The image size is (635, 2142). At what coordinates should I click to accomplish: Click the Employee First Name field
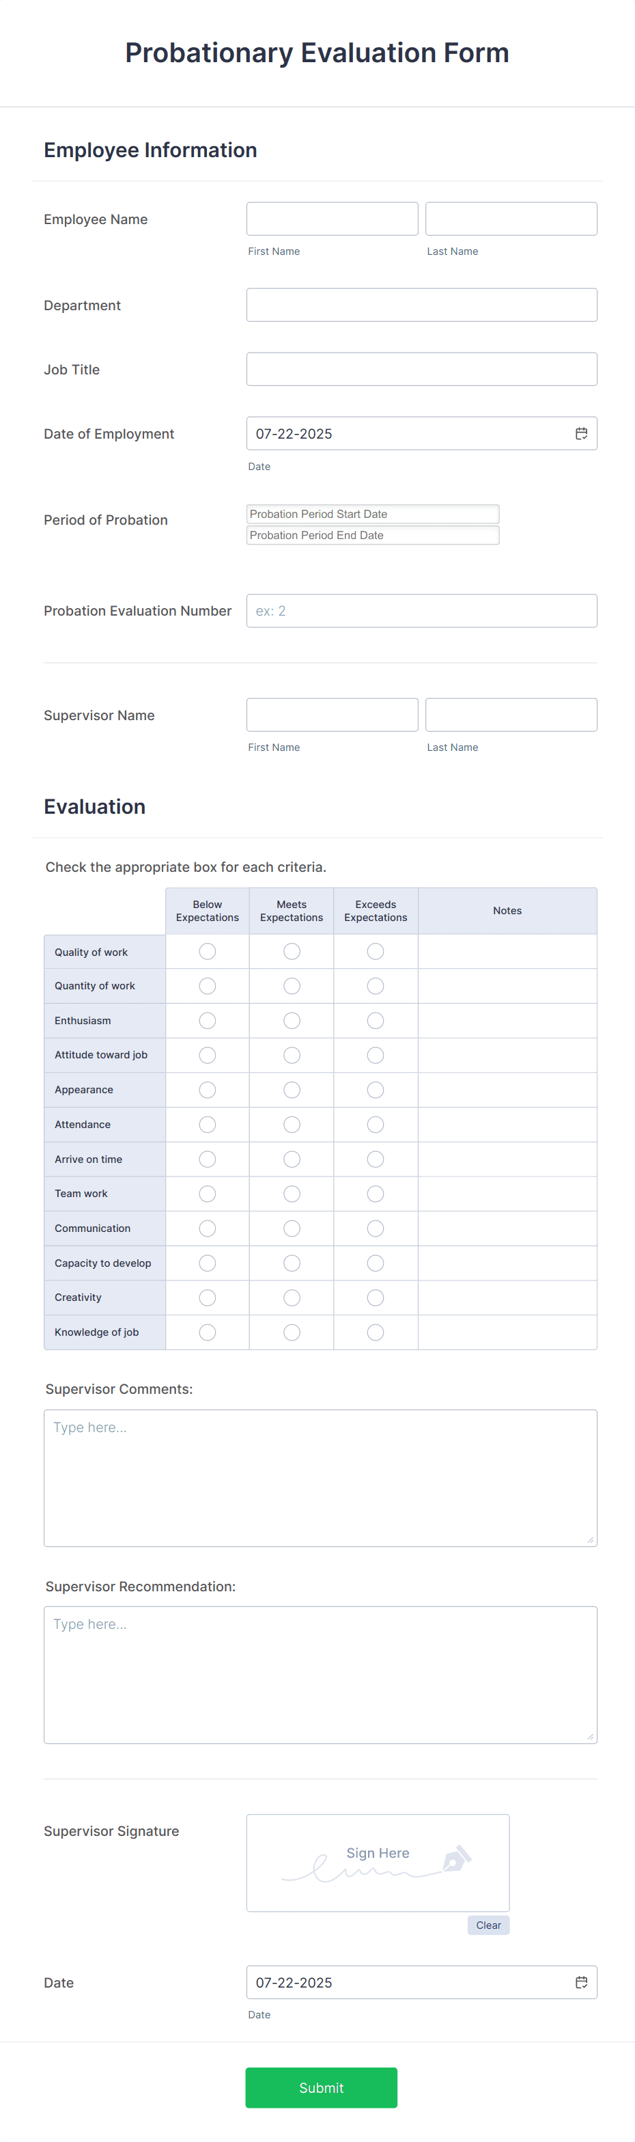332,218
